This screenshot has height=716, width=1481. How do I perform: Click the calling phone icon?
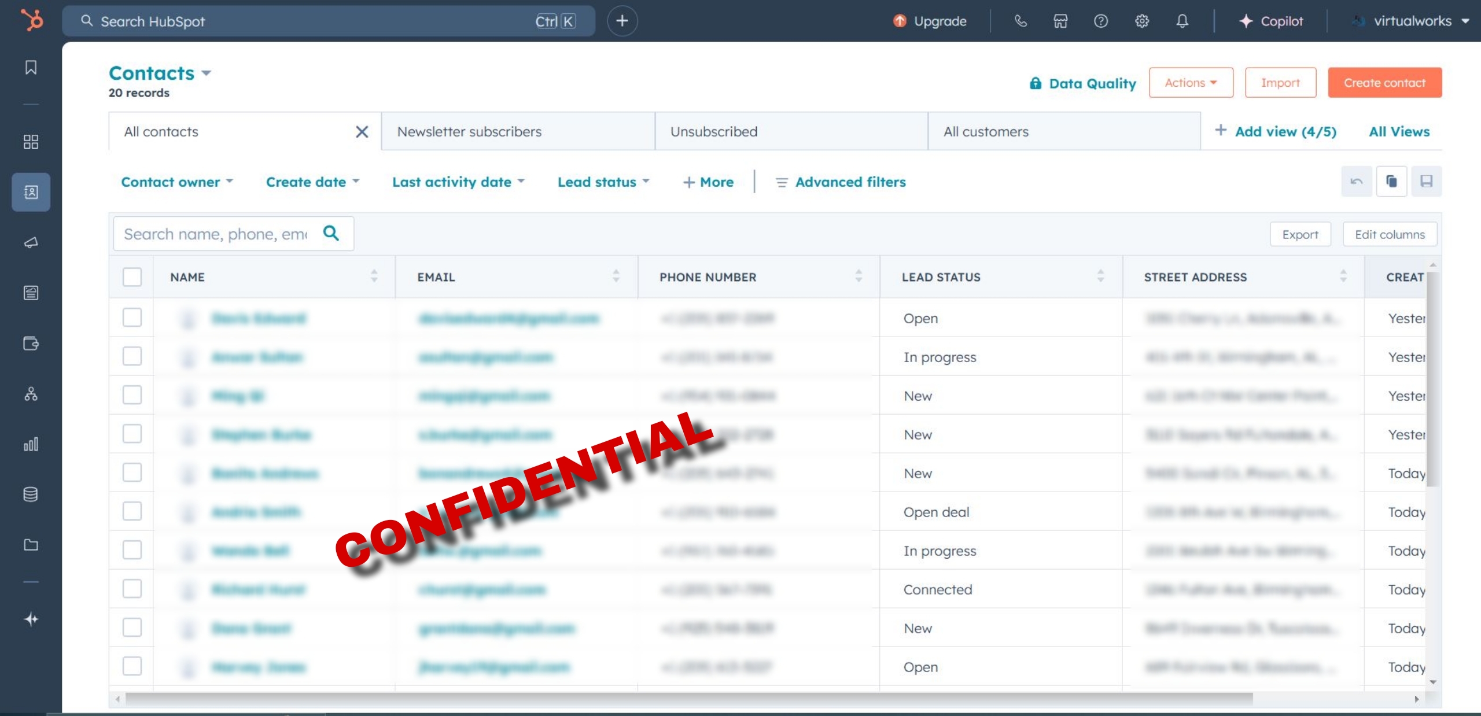[x=1021, y=21]
